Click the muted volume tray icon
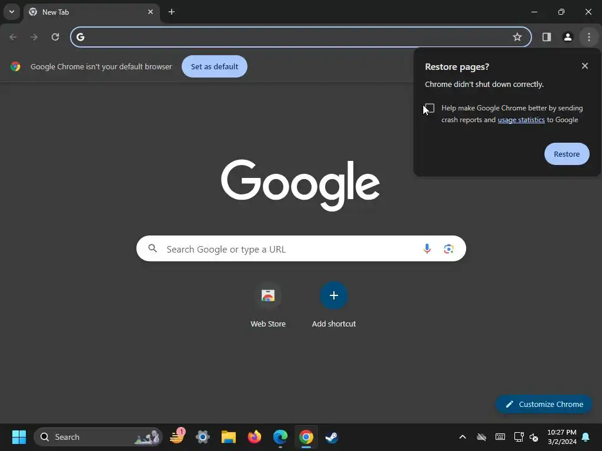This screenshot has height=451, width=602. (x=534, y=437)
